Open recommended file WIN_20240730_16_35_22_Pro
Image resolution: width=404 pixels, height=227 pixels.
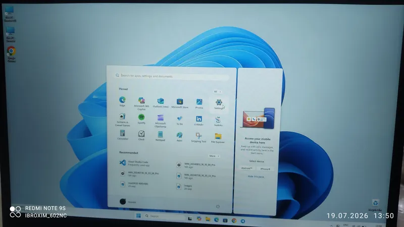[196, 177]
